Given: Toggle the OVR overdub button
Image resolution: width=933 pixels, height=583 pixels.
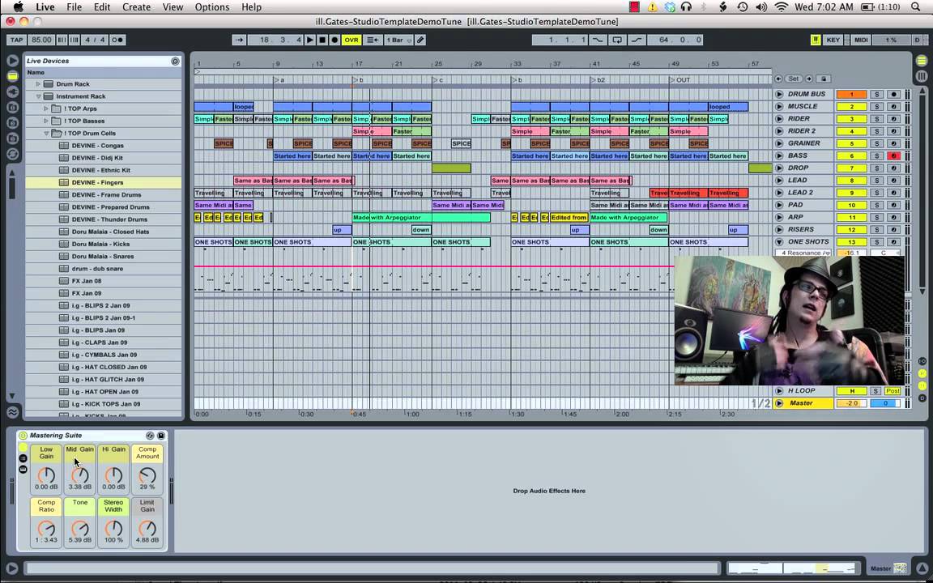Looking at the screenshot, I should [351, 40].
